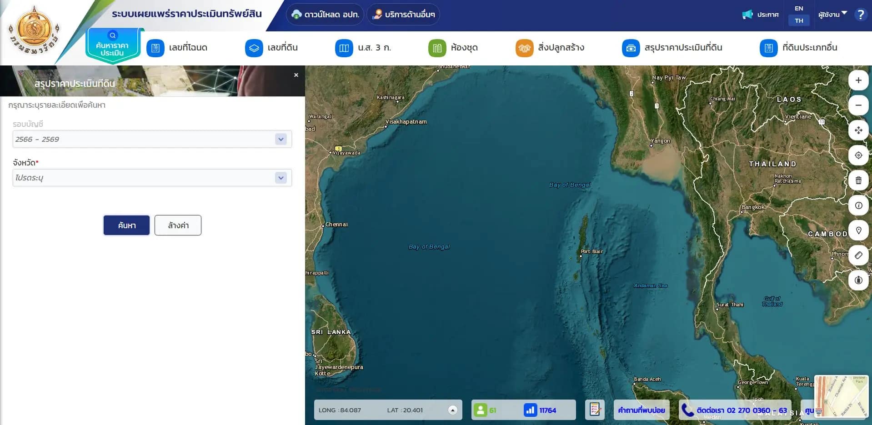
Task: Go to the เลขที่โฉนด tab
Action: (x=177, y=48)
